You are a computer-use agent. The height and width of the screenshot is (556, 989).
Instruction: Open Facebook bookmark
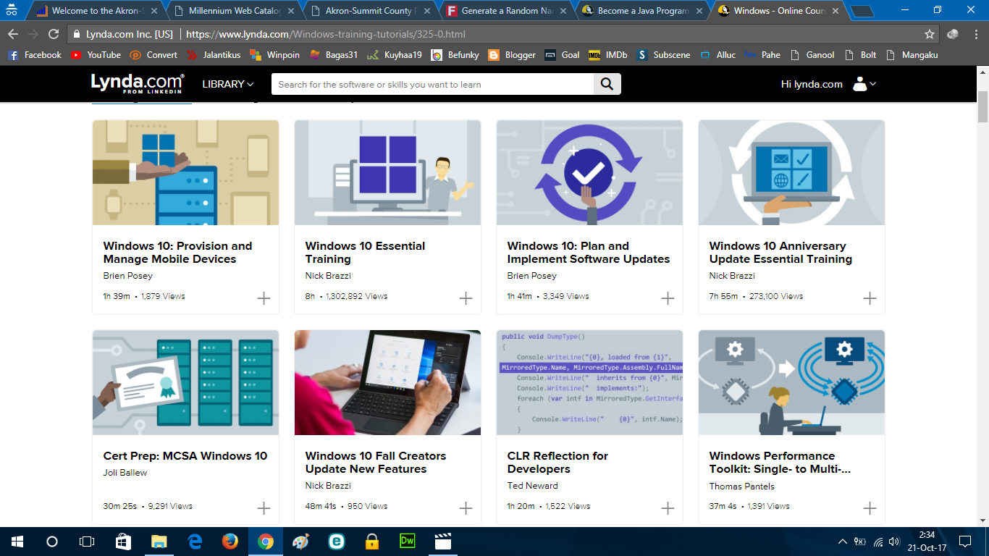pos(35,55)
